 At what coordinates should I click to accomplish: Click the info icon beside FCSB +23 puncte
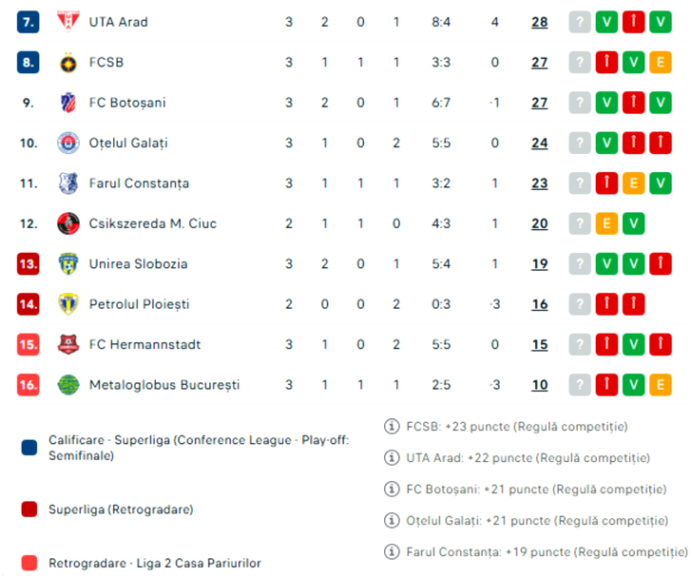coord(391,427)
